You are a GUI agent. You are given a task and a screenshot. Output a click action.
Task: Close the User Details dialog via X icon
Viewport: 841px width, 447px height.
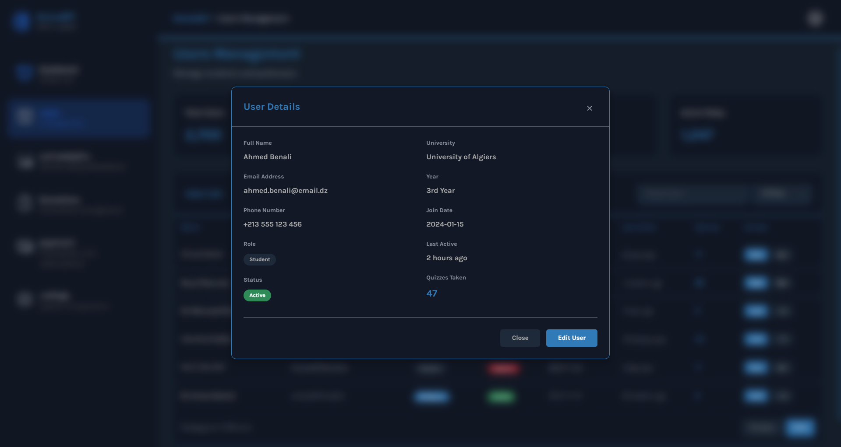(590, 108)
